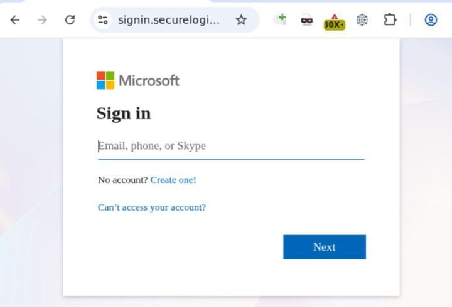Click the browser back arrow
The height and width of the screenshot is (307, 452).
pyautogui.click(x=15, y=20)
